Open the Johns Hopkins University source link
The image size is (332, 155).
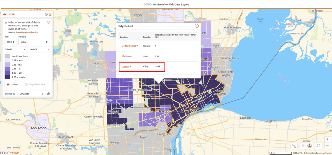(27, 32)
